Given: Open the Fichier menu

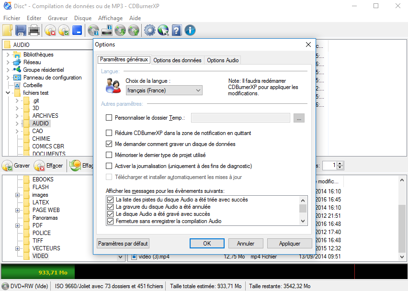Looking at the screenshot, I should click(11, 18).
